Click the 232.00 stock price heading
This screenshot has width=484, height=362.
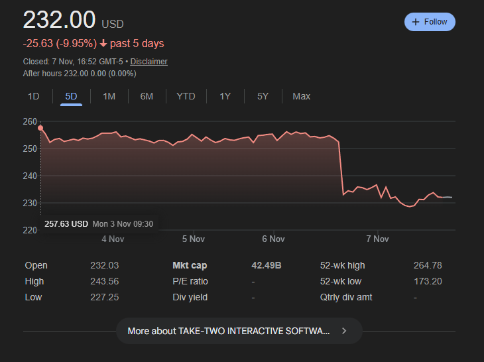60,20
